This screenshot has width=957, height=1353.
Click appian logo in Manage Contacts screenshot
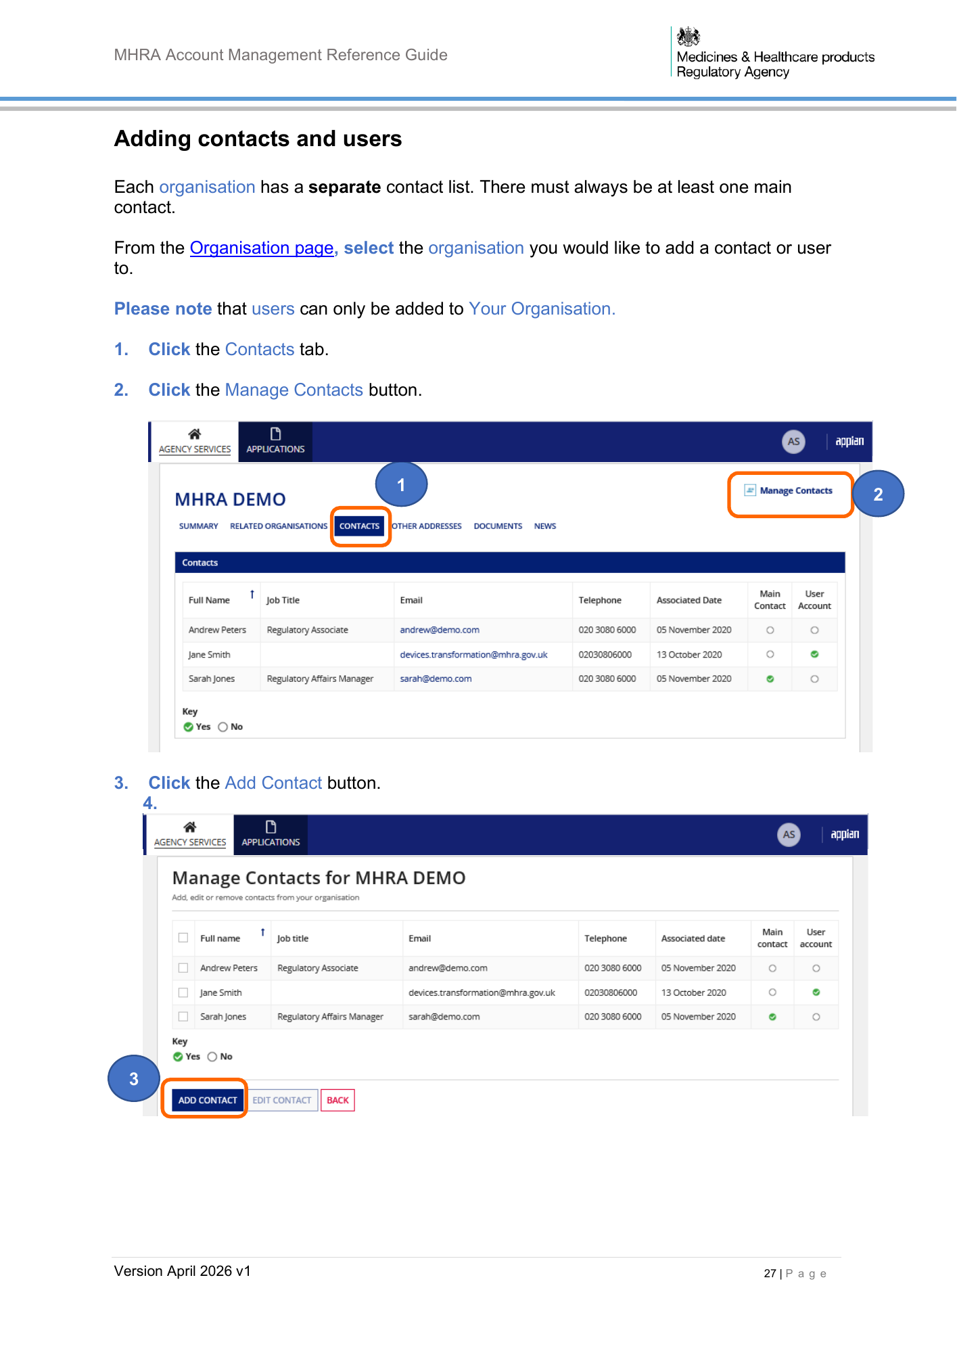(845, 834)
